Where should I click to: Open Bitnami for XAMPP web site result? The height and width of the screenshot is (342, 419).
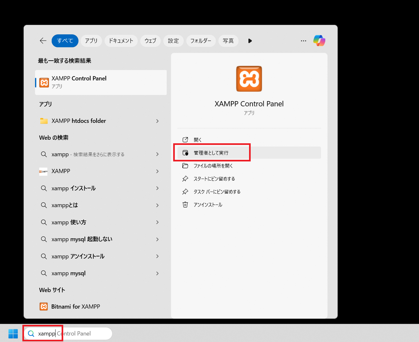pos(101,306)
